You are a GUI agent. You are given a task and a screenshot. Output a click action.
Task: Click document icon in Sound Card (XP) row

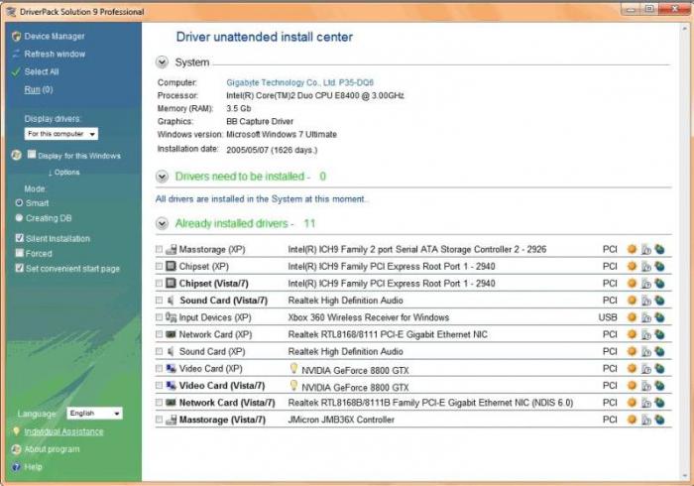coord(646,352)
